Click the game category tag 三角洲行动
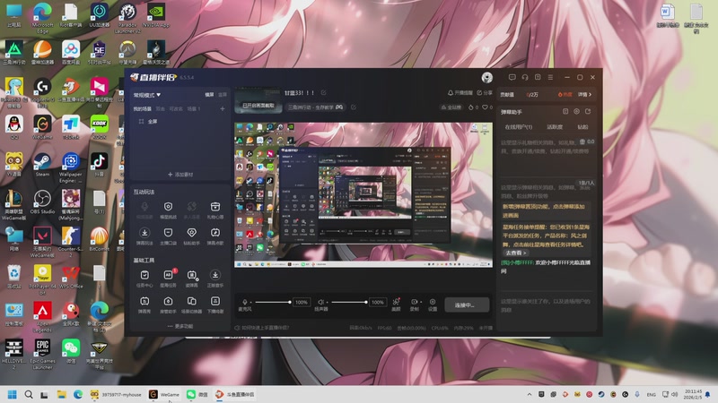 coord(315,107)
